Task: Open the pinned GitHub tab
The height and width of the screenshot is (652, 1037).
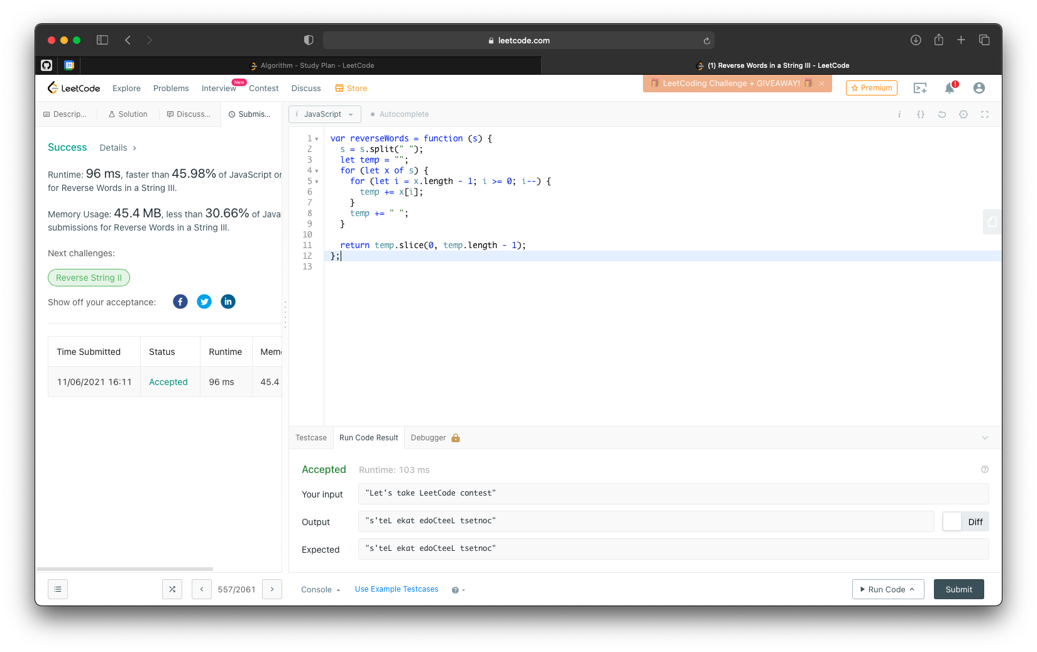Action: [47, 65]
